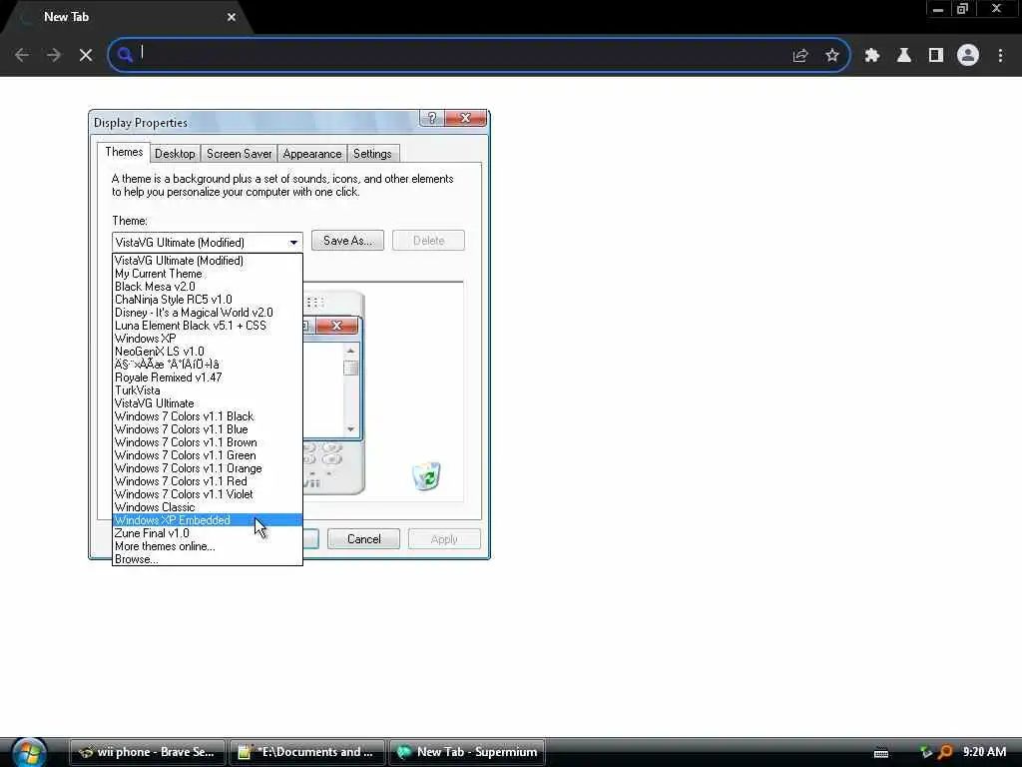1022x767 pixels.
Task: Click preview window scrollbar down arrow
Action: (350, 429)
